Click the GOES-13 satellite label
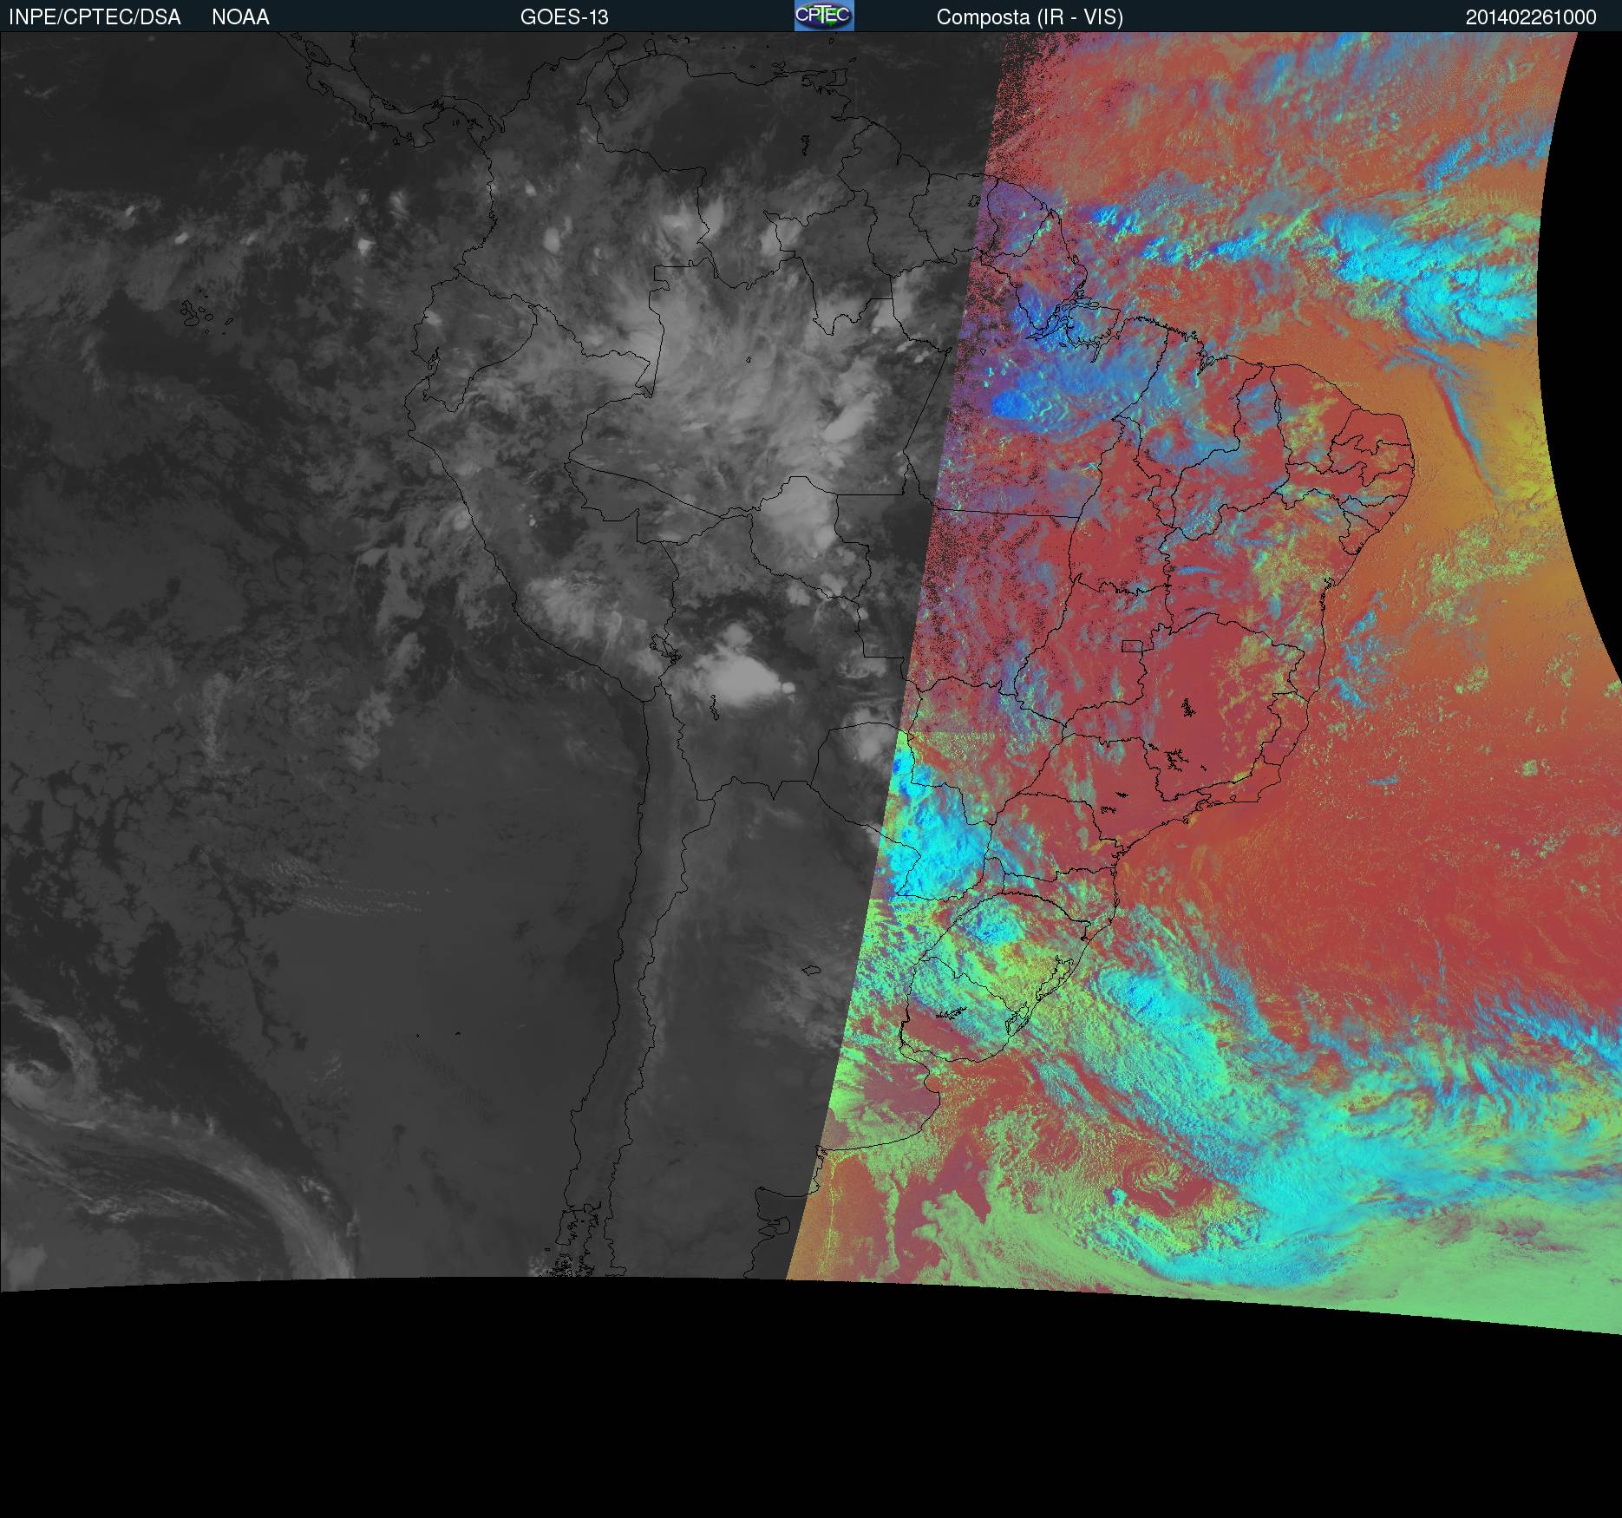This screenshot has height=1518, width=1622. tap(564, 17)
